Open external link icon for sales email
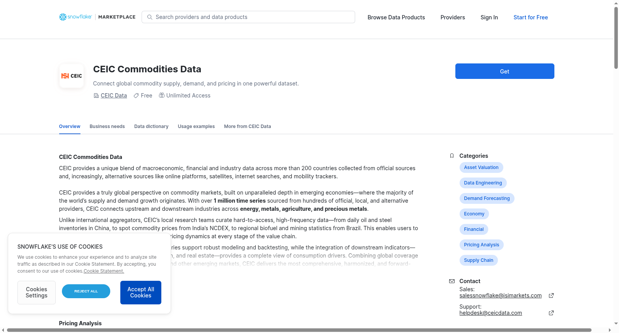 (551, 295)
